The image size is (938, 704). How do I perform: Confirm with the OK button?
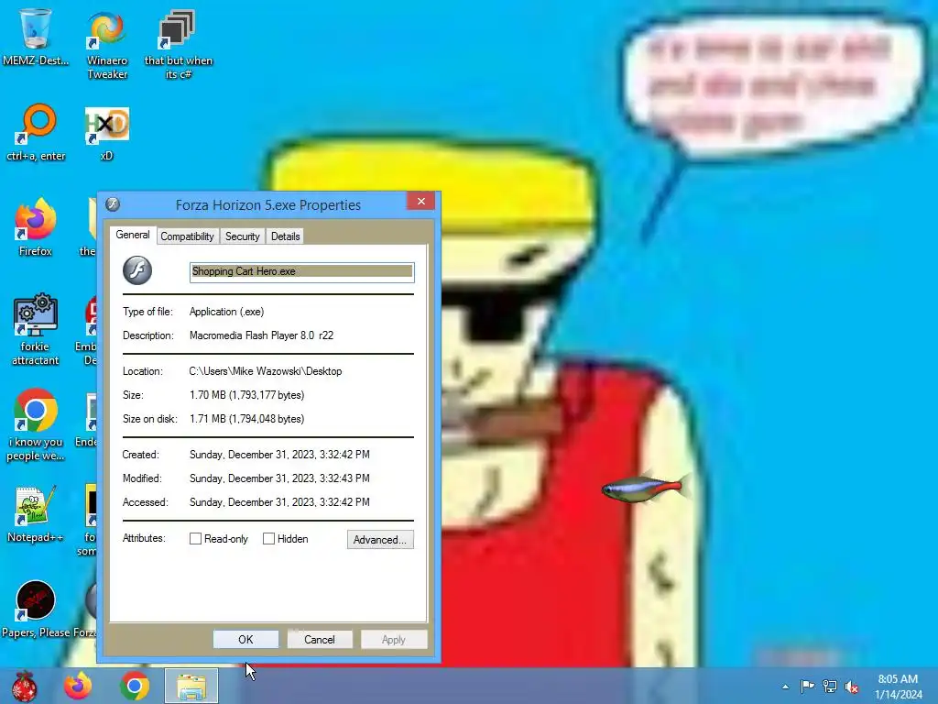(x=245, y=639)
